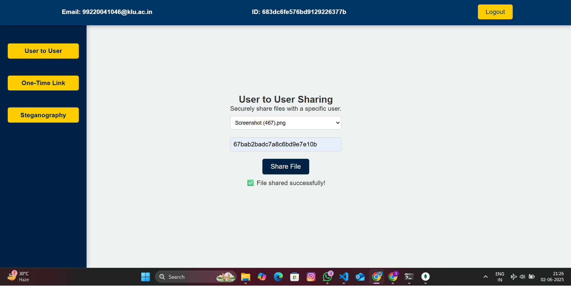Image resolution: width=571 pixels, height=288 pixels.
Task: Click the Logout button
Action: click(x=495, y=12)
